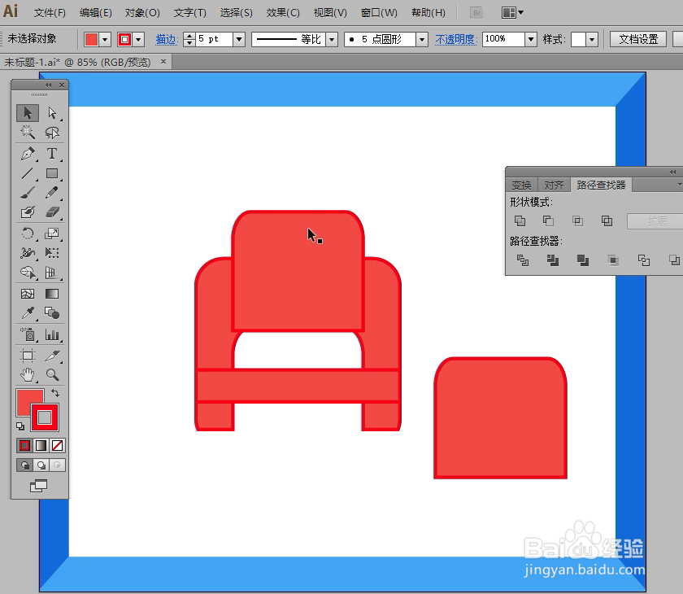This screenshot has height=594, width=683.
Task: Choose the Magic Wand tool
Action: [28, 132]
